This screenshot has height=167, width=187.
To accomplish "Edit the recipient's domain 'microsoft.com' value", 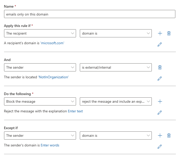I will (x=160, y=44).
